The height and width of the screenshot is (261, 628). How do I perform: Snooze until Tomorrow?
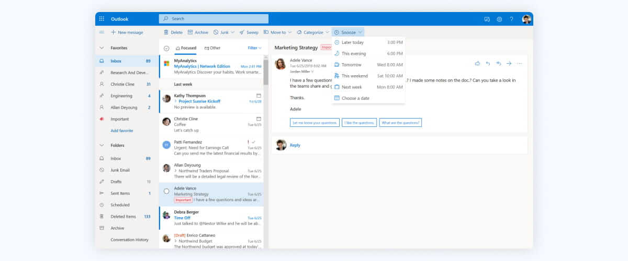tap(368, 65)
